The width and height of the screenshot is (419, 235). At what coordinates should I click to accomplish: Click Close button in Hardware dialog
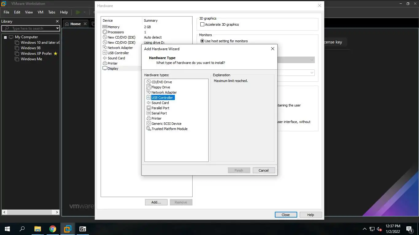[x=286, y=215]
